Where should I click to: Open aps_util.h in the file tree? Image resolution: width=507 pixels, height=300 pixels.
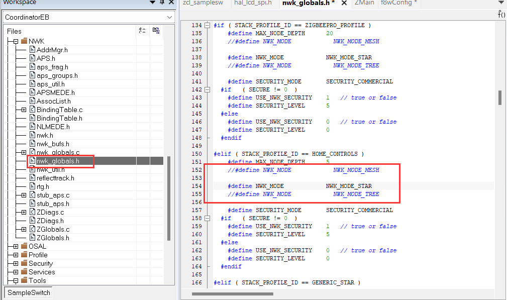[x=50, y=84]
